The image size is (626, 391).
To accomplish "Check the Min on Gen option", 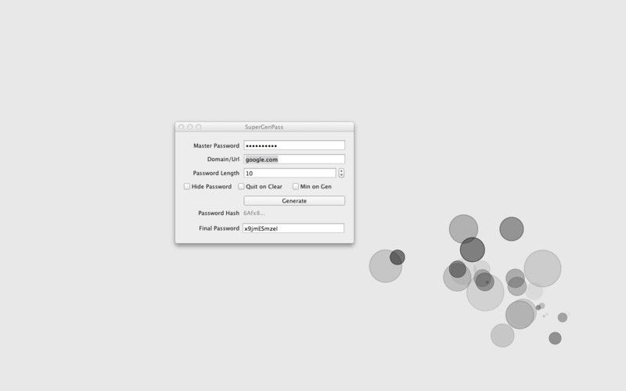I will tap(296, 186).
